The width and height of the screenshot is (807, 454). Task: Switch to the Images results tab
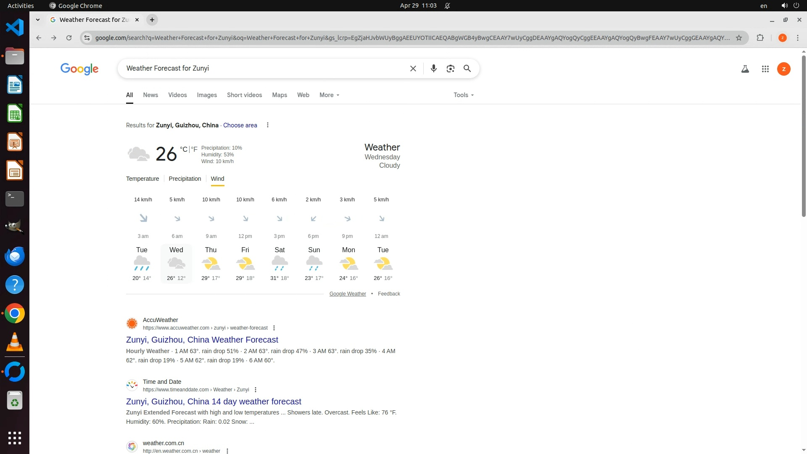click(207, 95)
